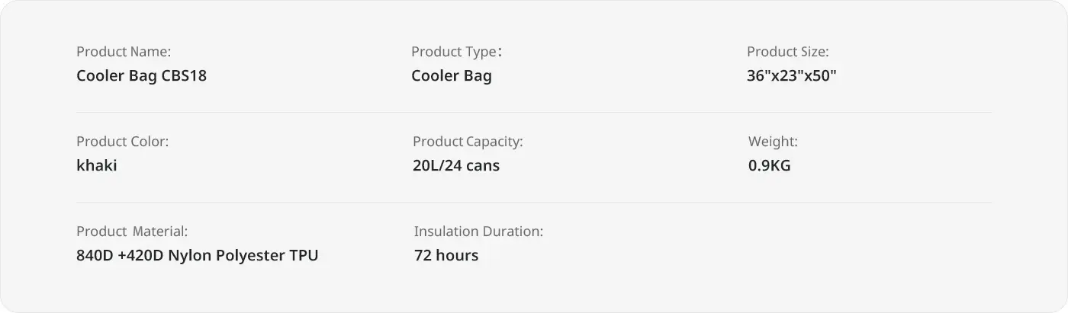The image size is (1068, 313).
Task: Select the khaki color value
Action: 97,165
